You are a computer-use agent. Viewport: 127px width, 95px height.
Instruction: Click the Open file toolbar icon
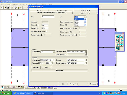(x=5, y=8)
